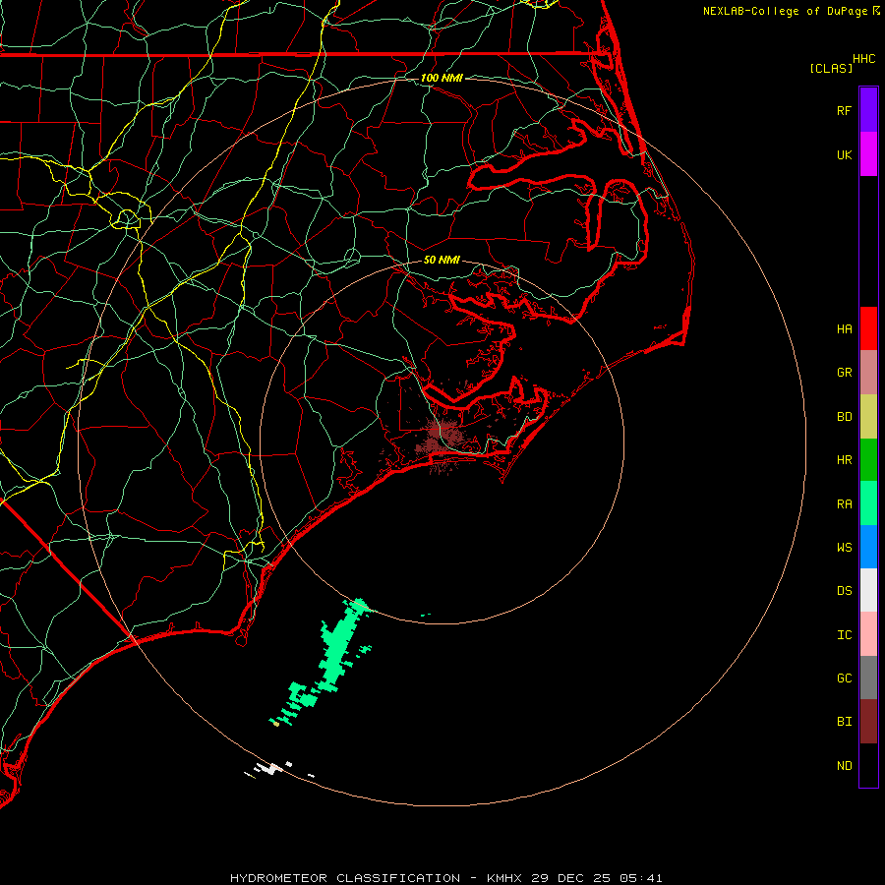
Task: Pick the RA mint-green legend swatch
Action: [x=868, y=503]
